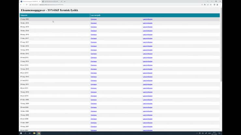This screenshot has height=135, width=241.
Task: Click the address bar URL field
Action: point(98,5)
